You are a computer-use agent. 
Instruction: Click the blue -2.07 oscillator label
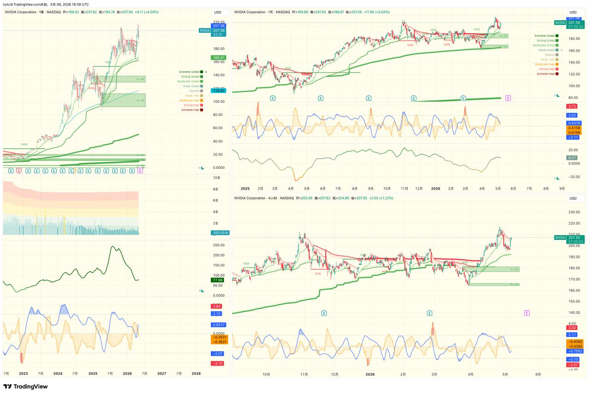point(217,354)
